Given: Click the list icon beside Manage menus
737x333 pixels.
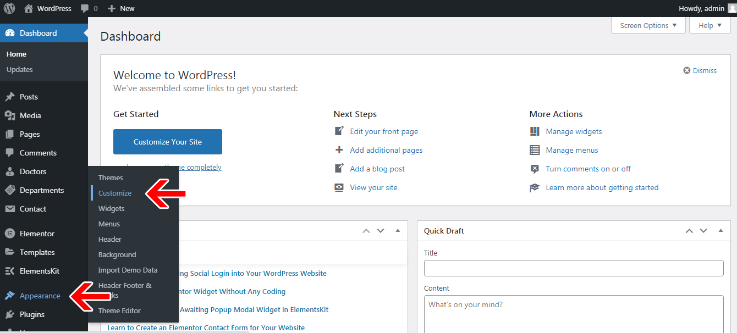Looking at the screenshot, I should point(535,150).
